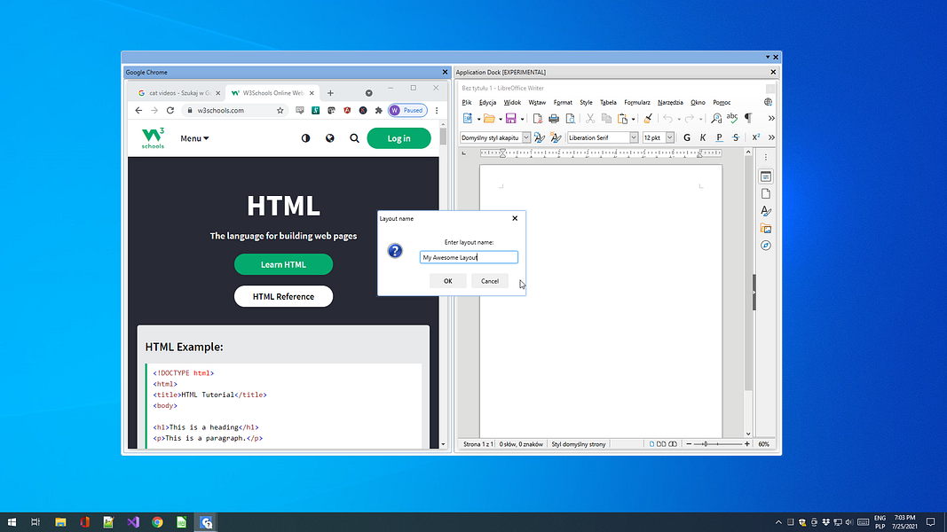Open Widok menu in Writer
947x532 pixels.
(x=512, y=103)
